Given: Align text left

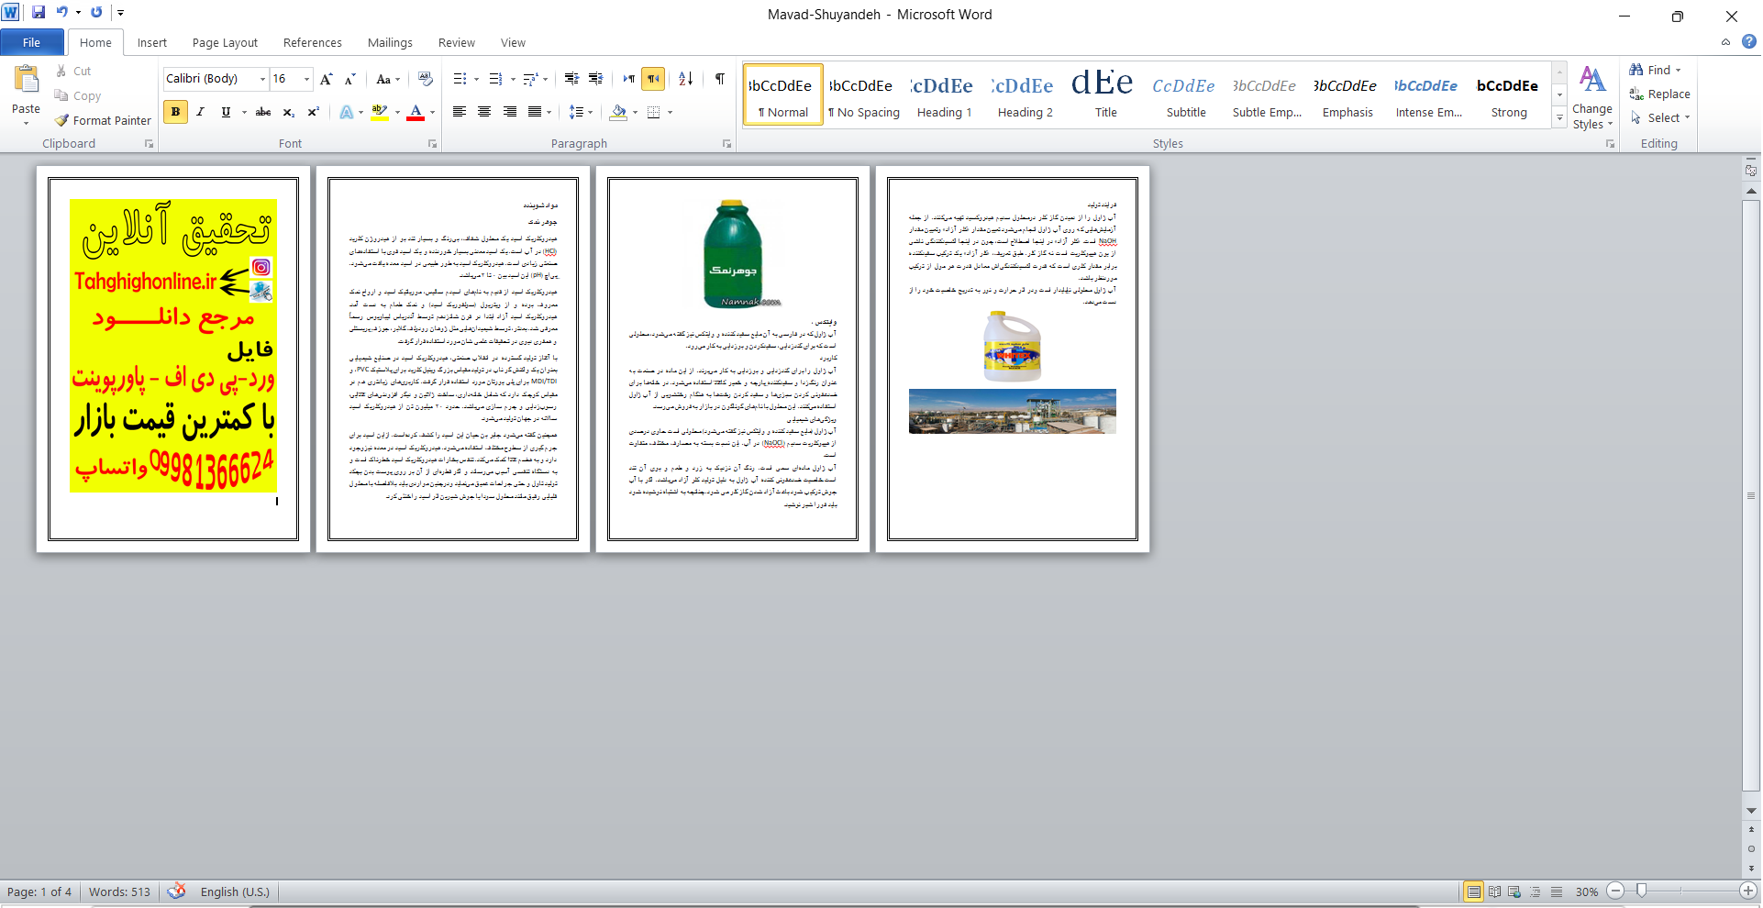Looking at the screenshot, I should pos(460,112).
